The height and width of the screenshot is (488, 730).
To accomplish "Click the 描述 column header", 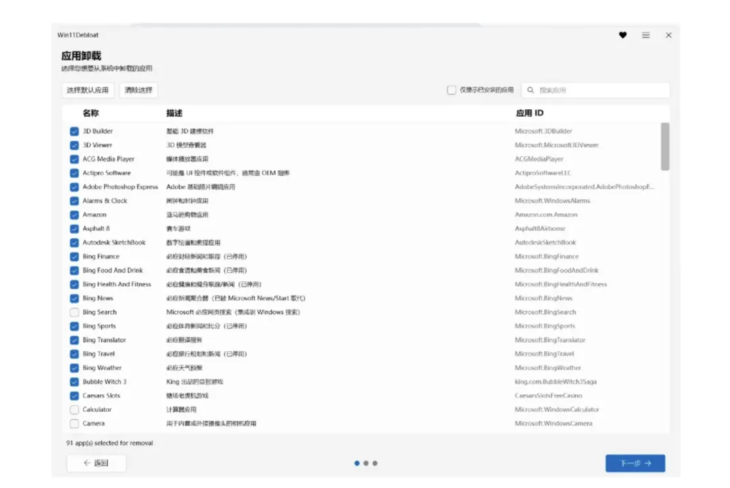I will coord(174,113).
